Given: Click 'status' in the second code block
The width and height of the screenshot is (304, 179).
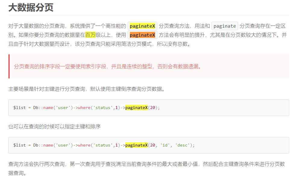Looking at the screenshot, I should pyautogui.click(x=103, y=145).
